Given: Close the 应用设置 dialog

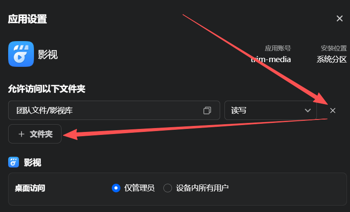Looking at the screenshot, I should click(340, 18).
